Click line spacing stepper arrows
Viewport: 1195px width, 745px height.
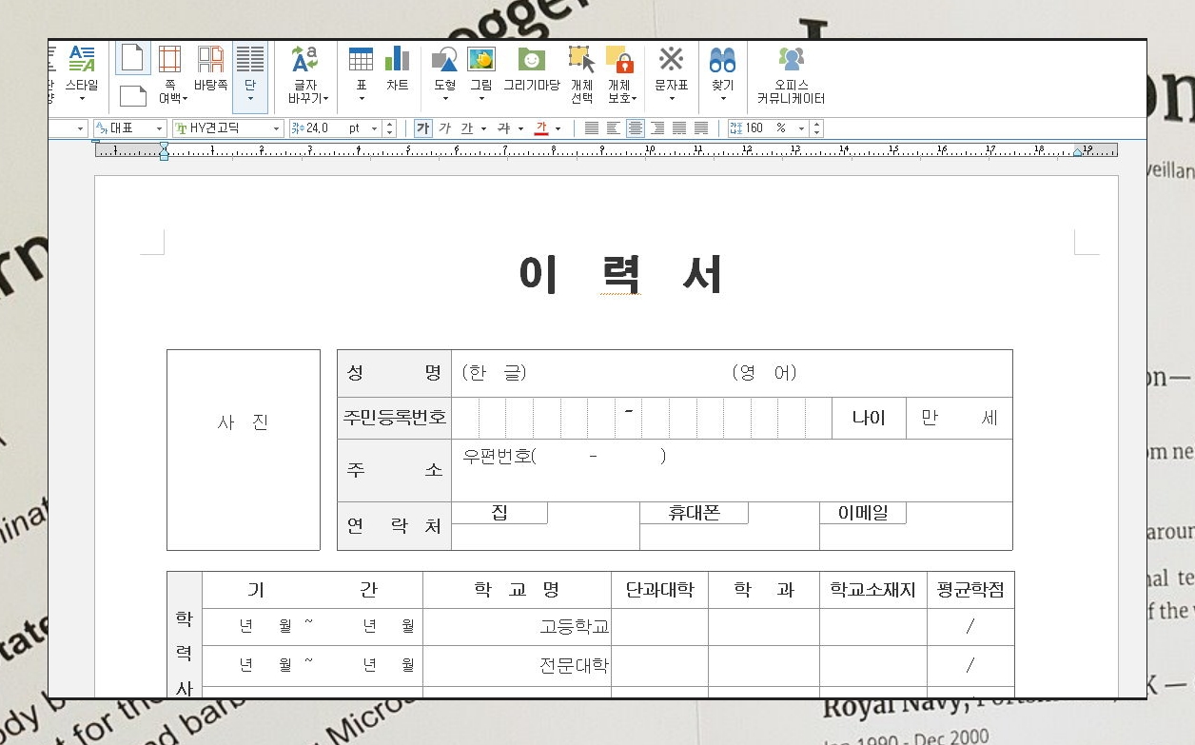tap(816, 128)
